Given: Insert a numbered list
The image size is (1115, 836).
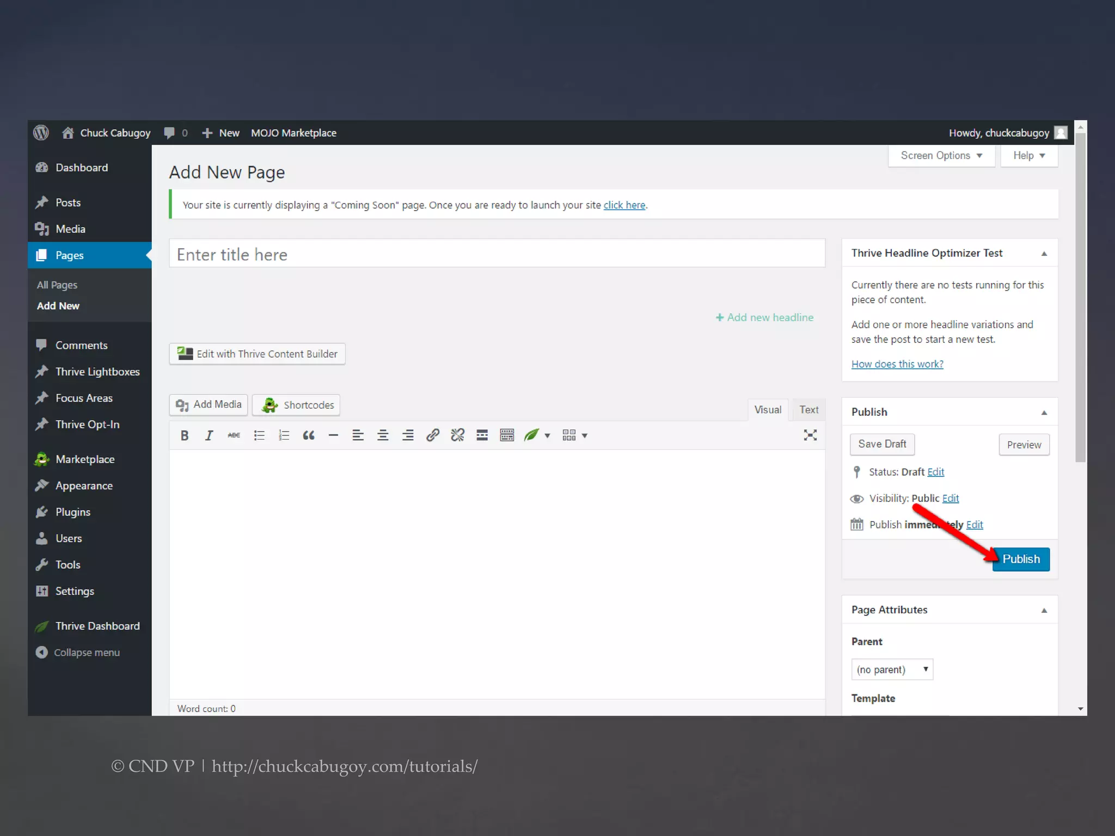Looking at the screenshot, I should point(284,435).
